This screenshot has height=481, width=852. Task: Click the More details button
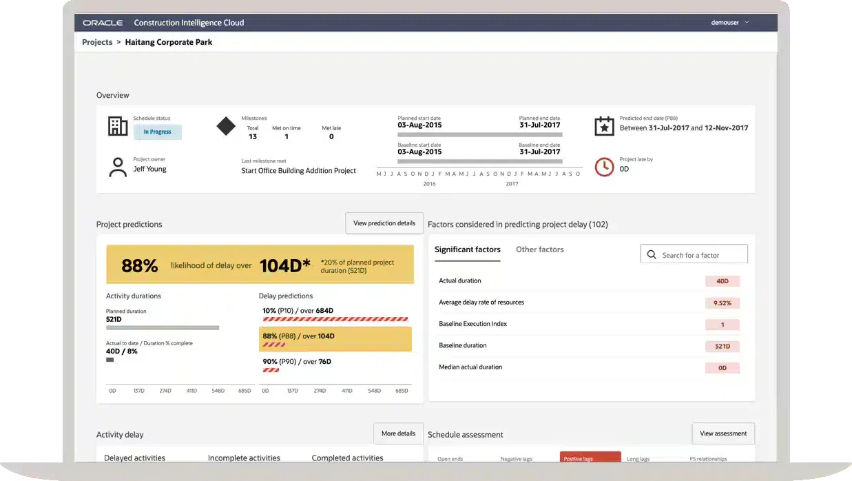(398, 433)
